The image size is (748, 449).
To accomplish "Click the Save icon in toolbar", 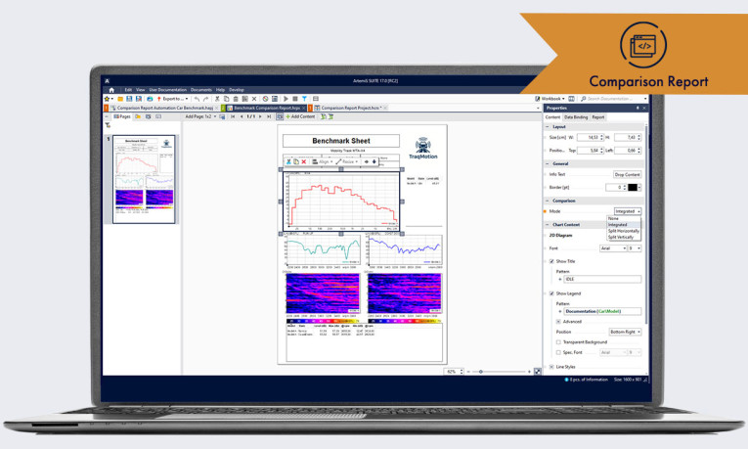I will pos(128,99).
